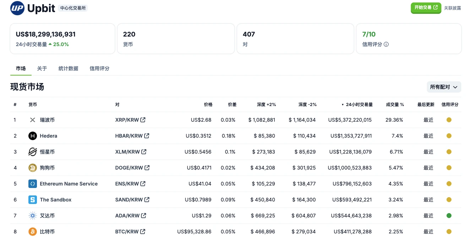468x238 pixels.
Task: Click the Bitcoin coin icon
Action: 33,232
